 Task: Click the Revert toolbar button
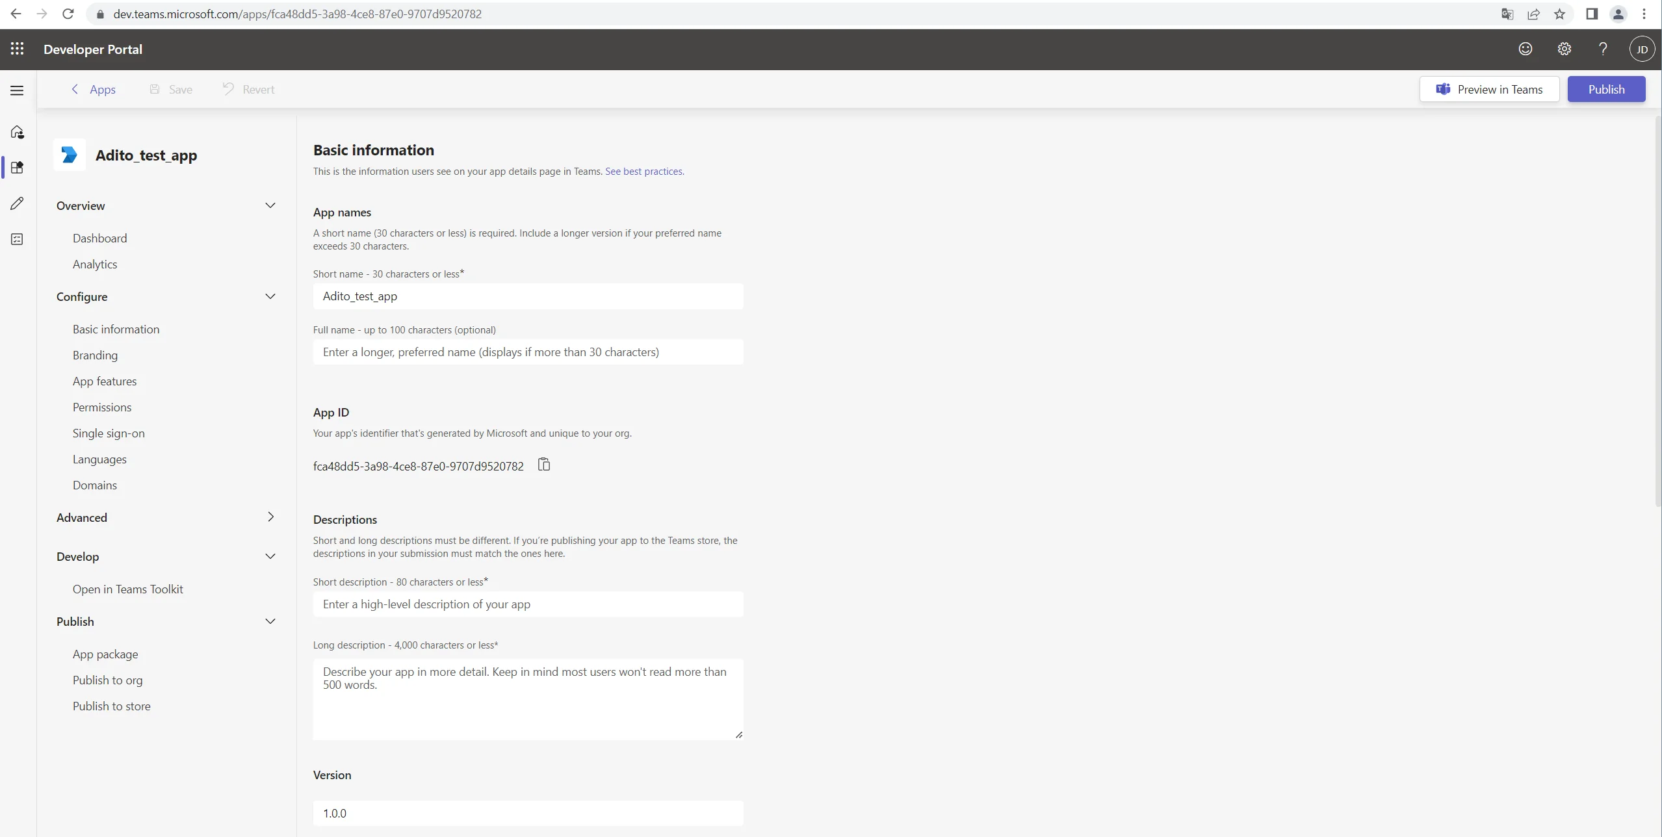249,89
